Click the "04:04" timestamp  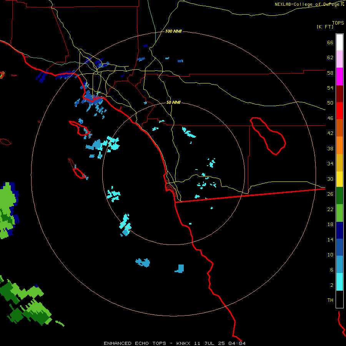237,343
